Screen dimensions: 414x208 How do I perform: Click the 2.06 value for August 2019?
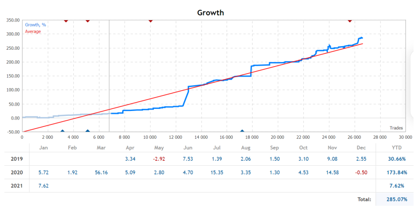[246, 159]
